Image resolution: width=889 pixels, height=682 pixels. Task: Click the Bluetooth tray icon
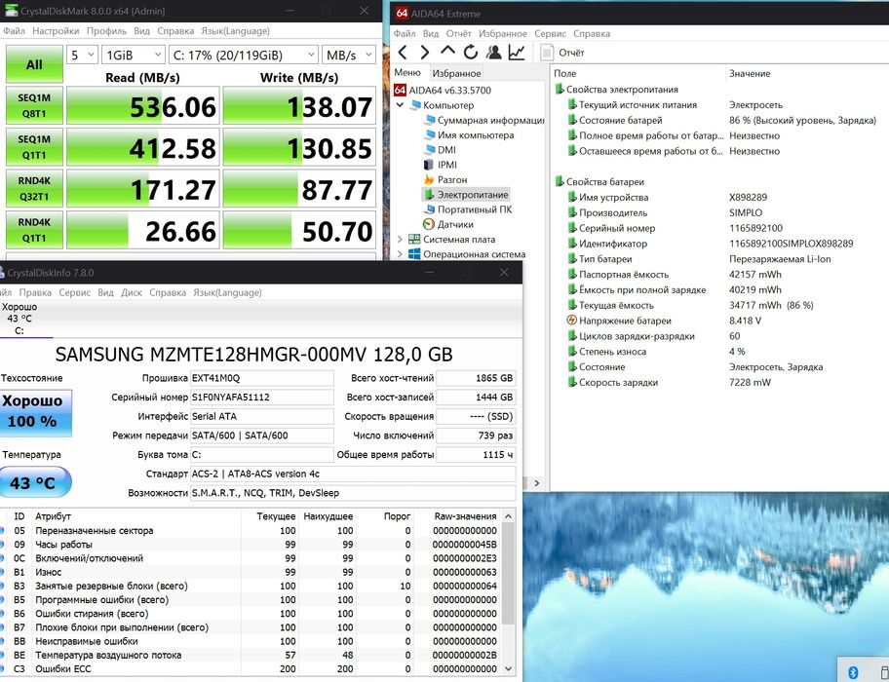pyautogui.click(x=853, y=672)
